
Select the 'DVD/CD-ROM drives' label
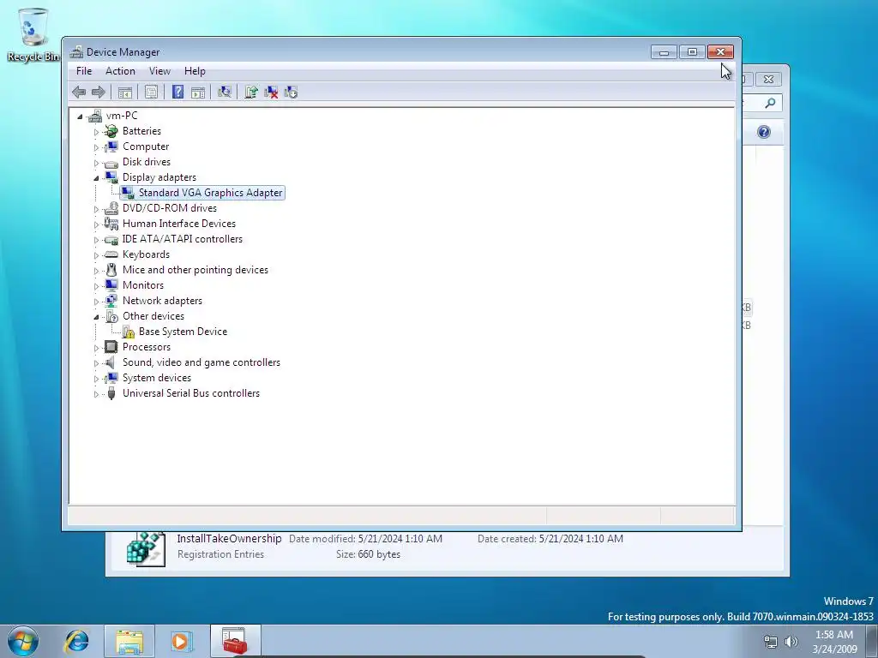pyautogui.click(x=170, y=208)
